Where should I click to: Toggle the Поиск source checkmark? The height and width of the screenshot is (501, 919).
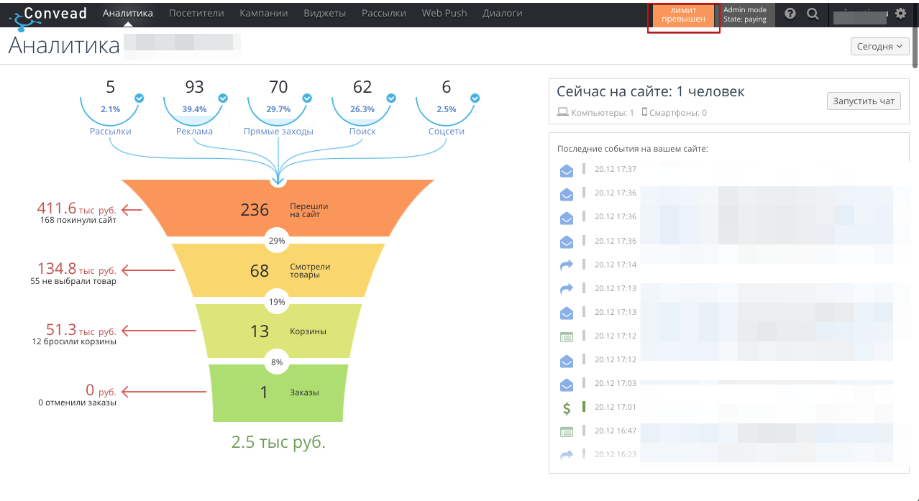(391, 98)
